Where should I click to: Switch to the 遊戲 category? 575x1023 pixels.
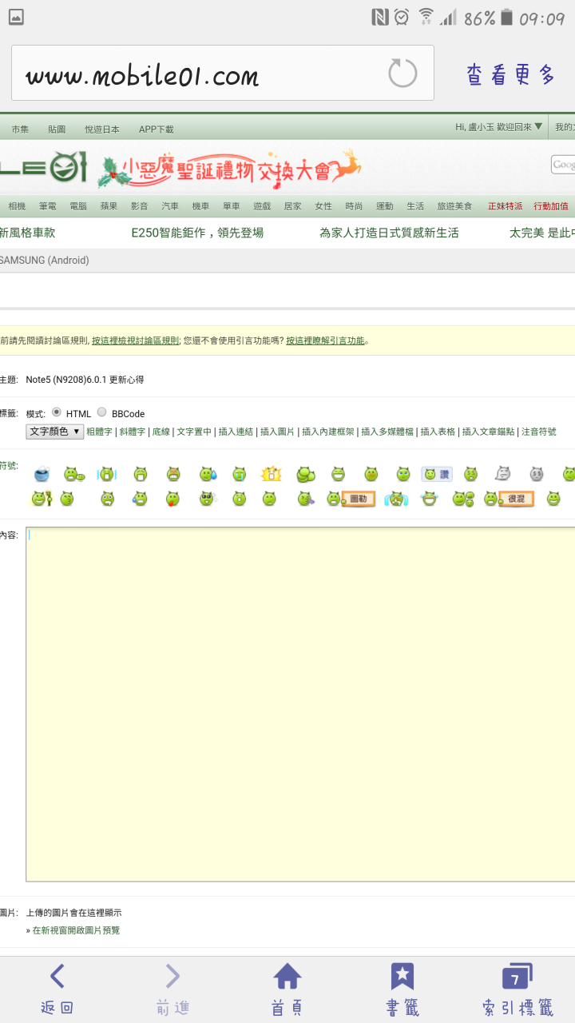[x=262, y=206]
